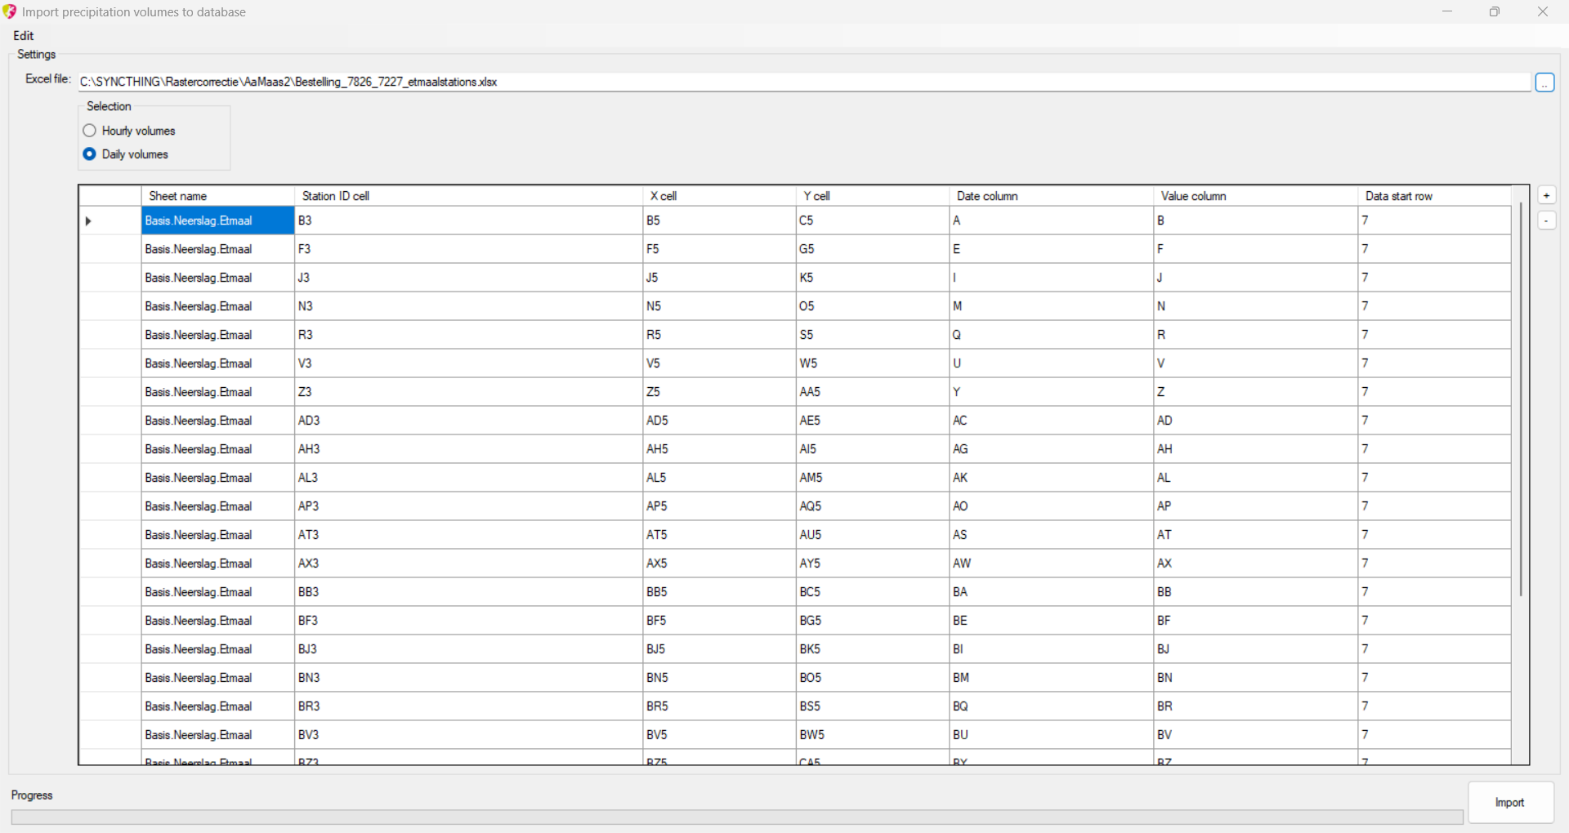Close the import precipitation window

tap(1543, 11)
